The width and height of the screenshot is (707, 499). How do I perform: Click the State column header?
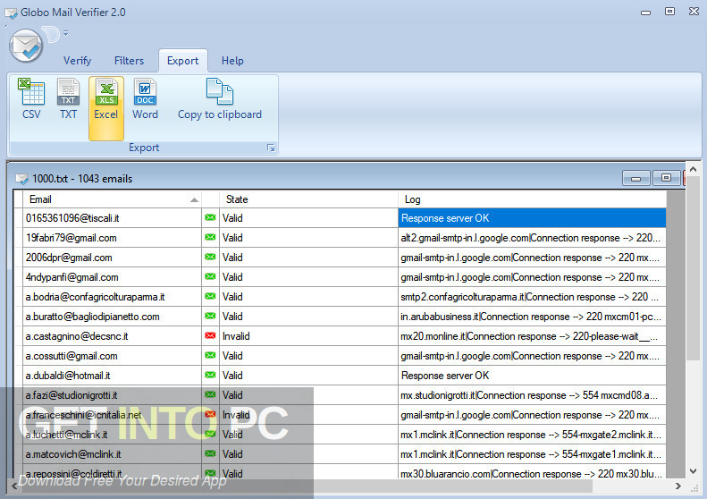pyautogui.click(x=308, y=199)
